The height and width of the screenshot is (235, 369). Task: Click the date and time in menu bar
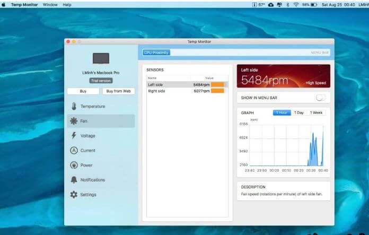coord(338,4)
